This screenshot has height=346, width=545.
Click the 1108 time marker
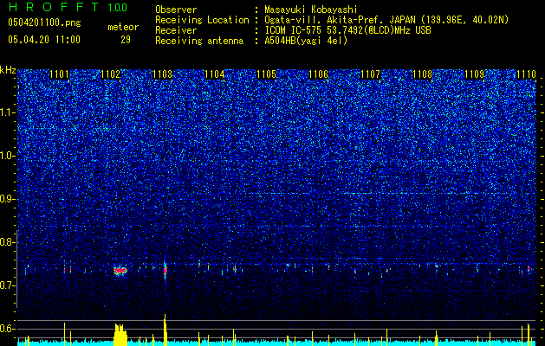422,74
